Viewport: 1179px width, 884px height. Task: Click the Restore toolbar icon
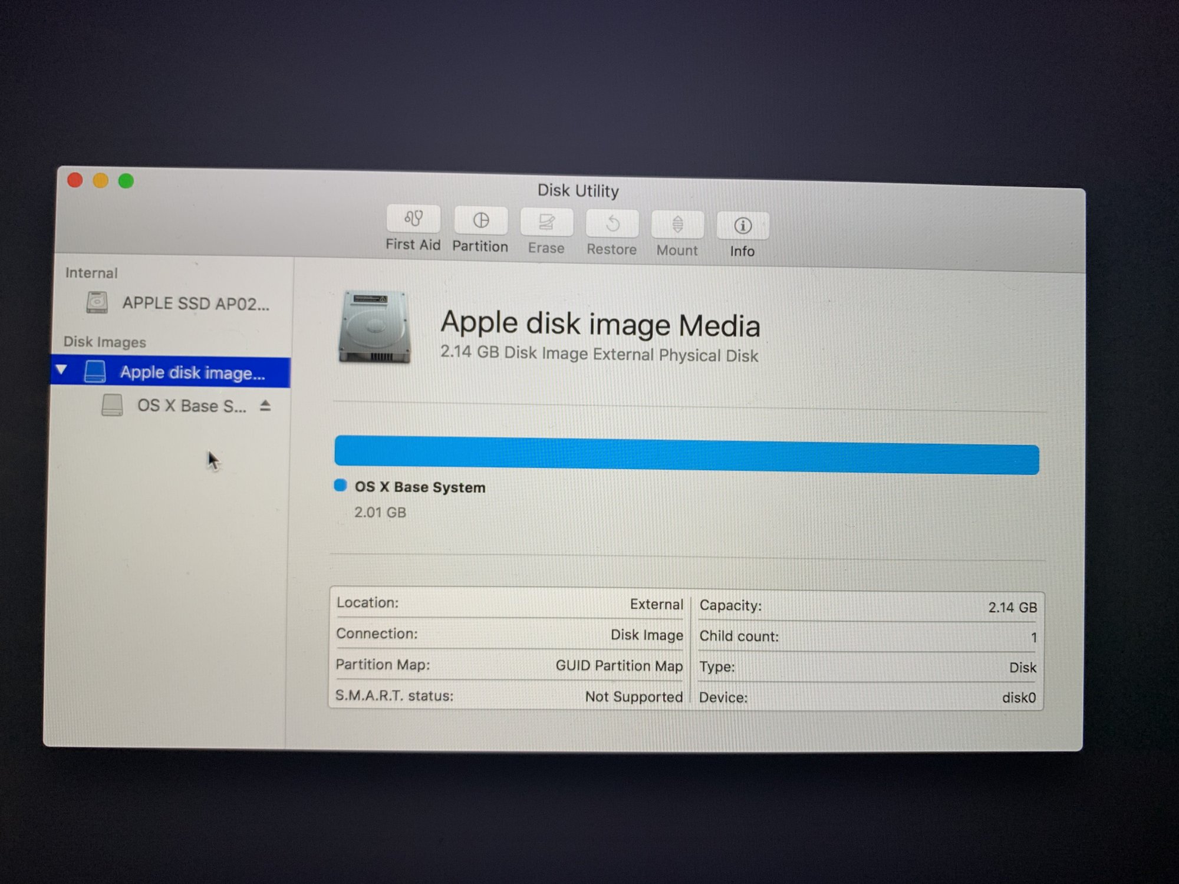click(x=612, y=224)
